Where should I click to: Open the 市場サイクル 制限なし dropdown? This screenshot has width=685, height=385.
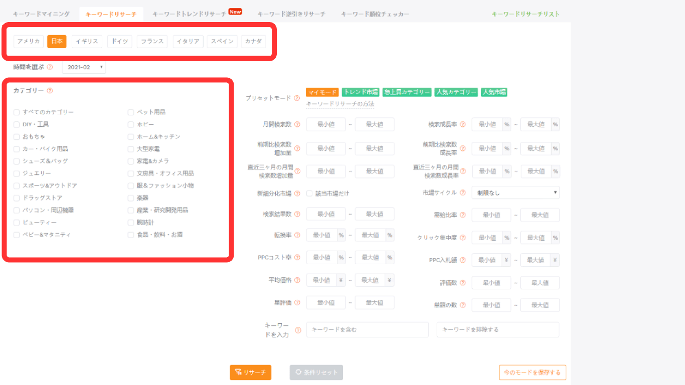coord(516,192)
